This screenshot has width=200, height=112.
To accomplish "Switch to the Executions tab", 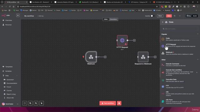I will (113, 19).
